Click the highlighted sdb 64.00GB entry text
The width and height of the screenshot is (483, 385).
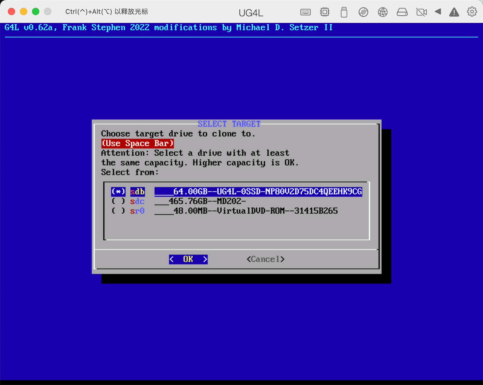pos(258,191)
